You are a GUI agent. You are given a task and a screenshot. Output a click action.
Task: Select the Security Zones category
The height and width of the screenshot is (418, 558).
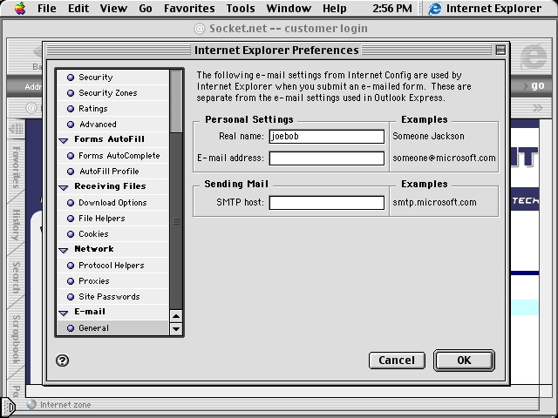[112, 93]
